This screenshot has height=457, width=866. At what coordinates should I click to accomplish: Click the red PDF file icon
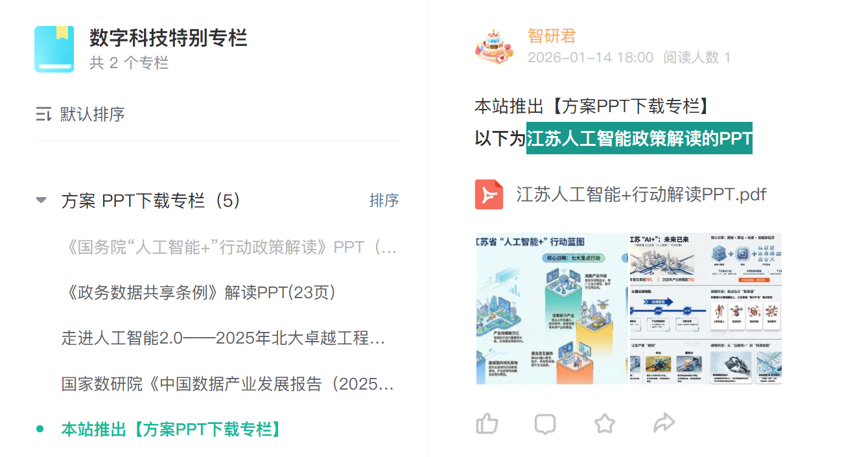pyautogui.click(x=489, y=194)
